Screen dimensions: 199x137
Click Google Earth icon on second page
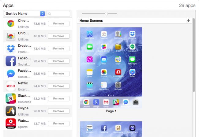click(x=132, y=128)
